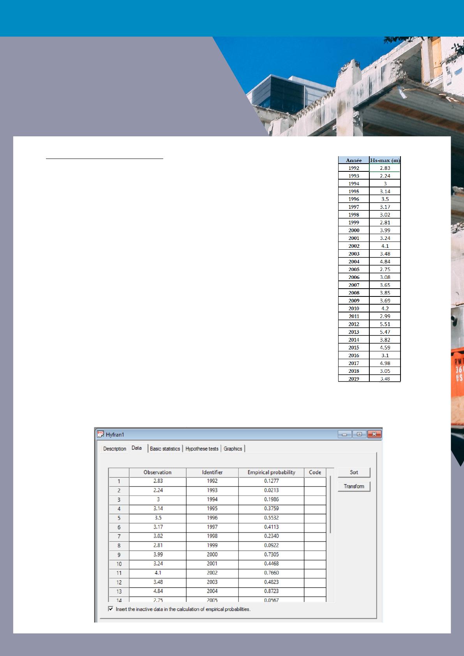This screenshot has width=464, height=656.
Task: Select row 5 header in data table
Action: tap(119, 518)
